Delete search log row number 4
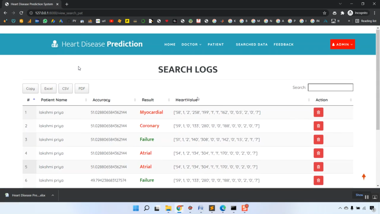The image size is (380, 214). click(318, 153)
